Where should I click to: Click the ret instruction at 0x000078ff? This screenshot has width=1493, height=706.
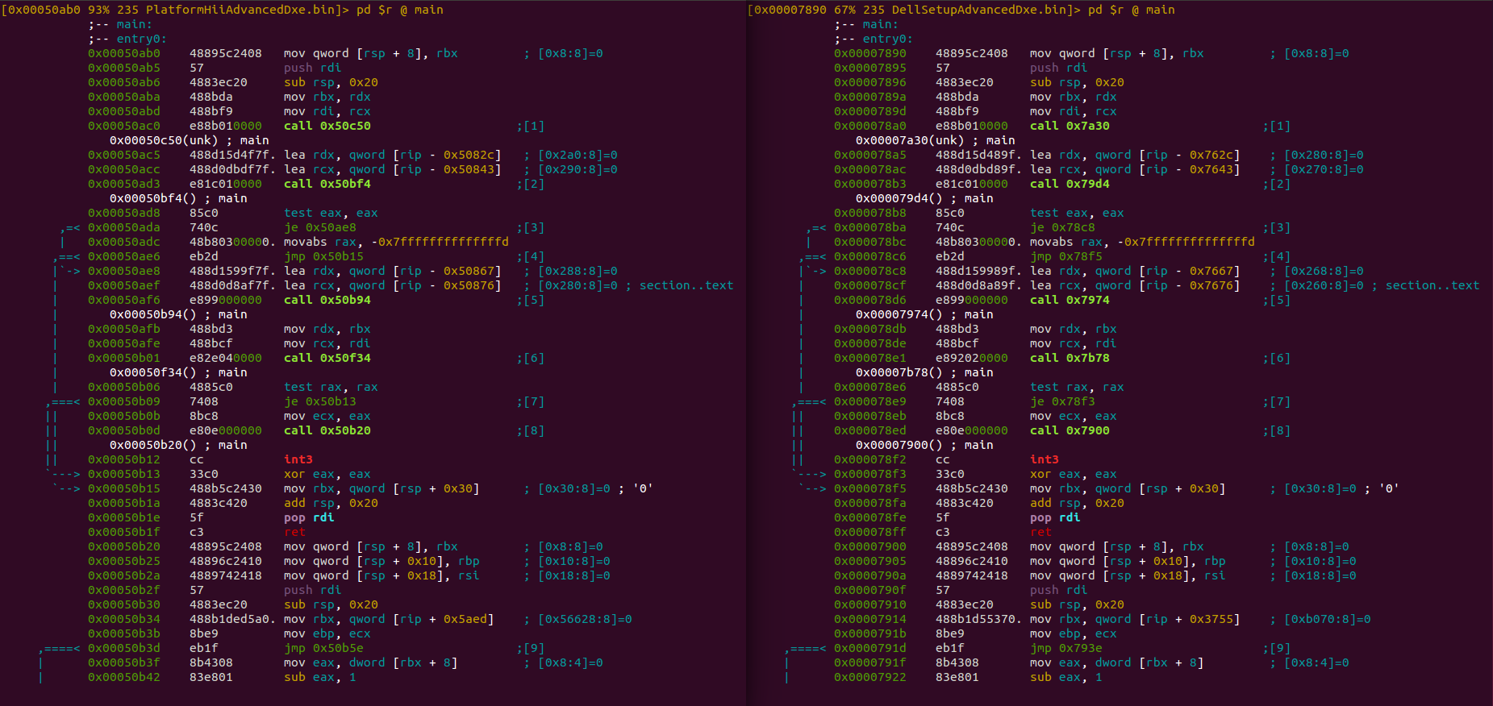(1041, 532)
